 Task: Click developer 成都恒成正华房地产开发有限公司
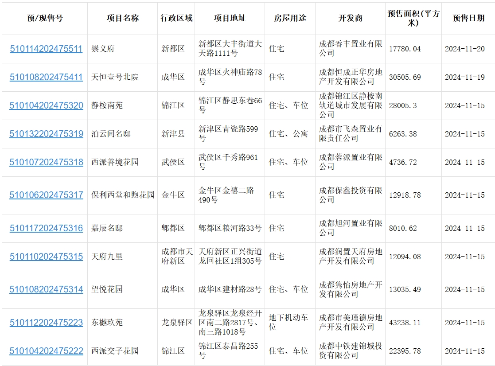351,77
